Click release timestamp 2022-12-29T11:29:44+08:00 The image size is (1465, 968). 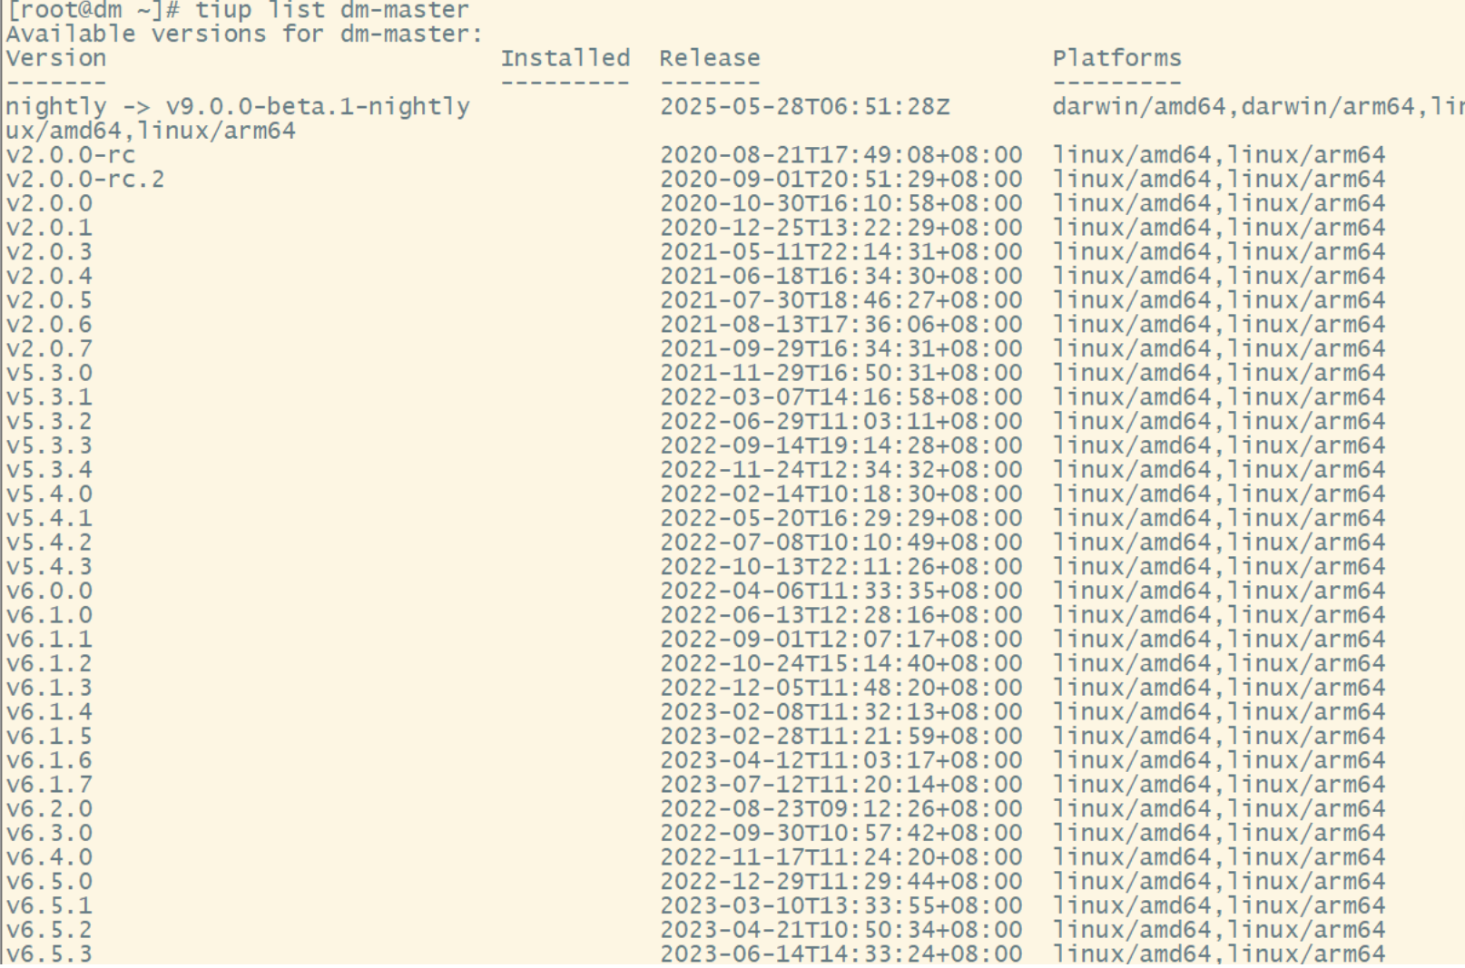coord(841,881)
